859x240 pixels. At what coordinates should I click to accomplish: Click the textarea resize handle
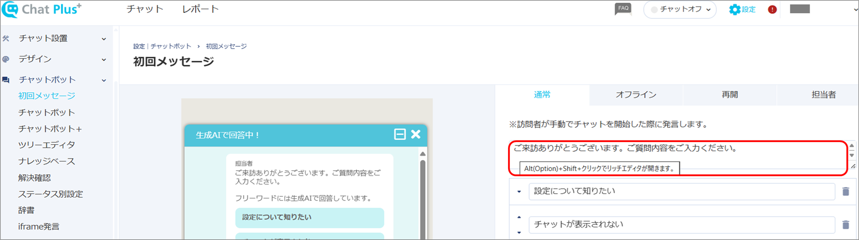(x=853, y=166)
